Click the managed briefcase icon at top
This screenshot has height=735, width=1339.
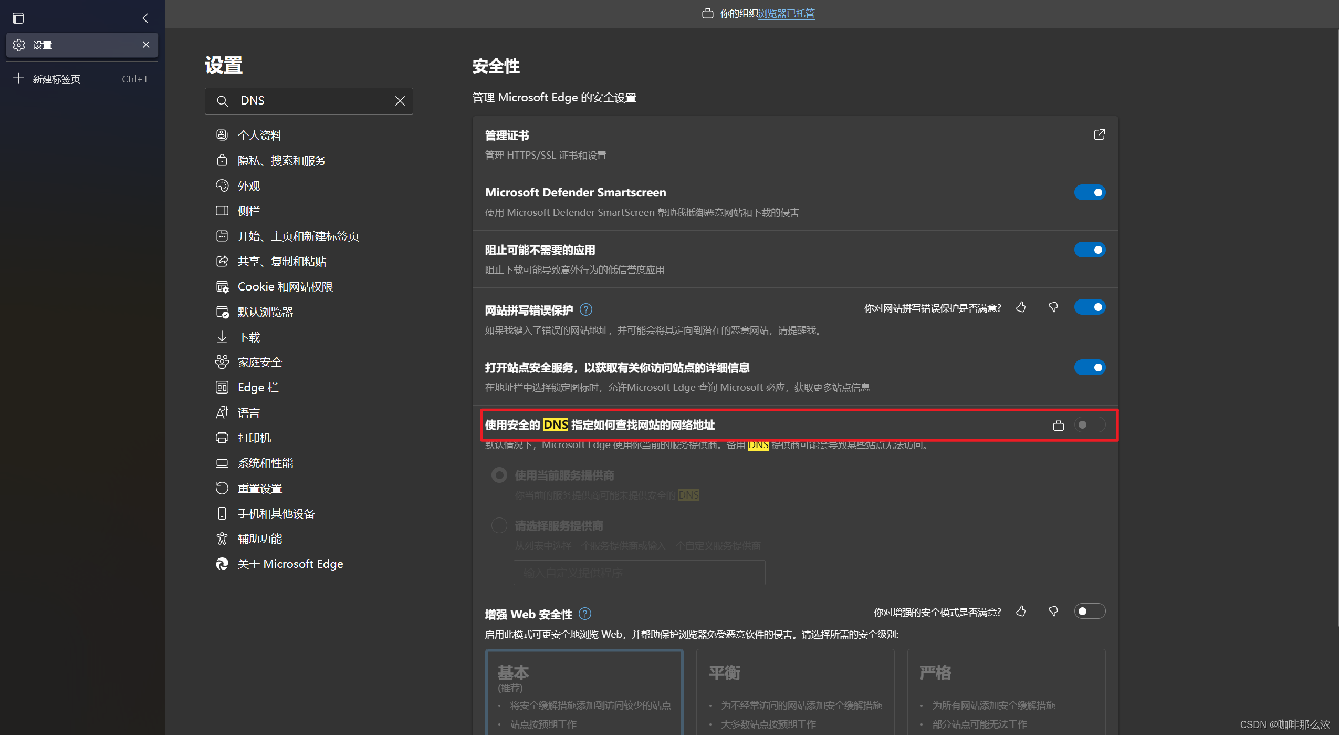pos(708,14)
